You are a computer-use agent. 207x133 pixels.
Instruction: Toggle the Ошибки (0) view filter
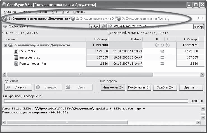[165, 87]
